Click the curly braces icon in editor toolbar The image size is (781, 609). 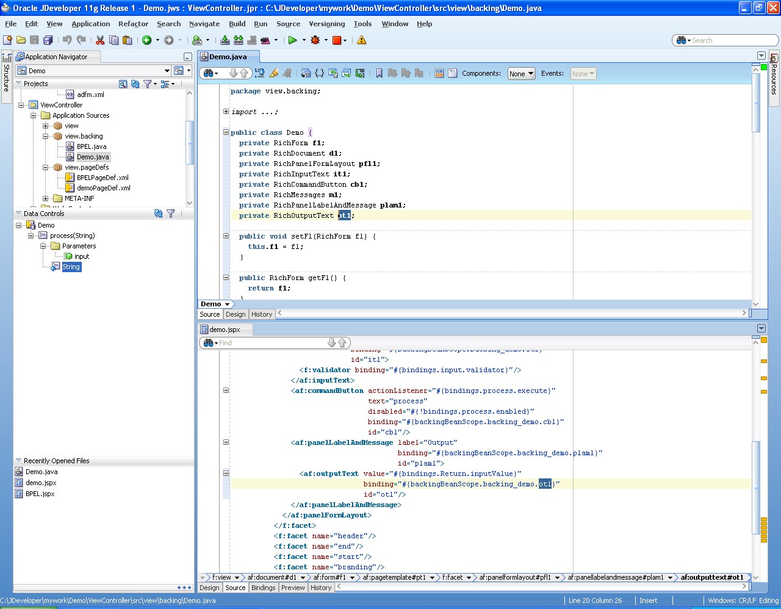(320, 73)
